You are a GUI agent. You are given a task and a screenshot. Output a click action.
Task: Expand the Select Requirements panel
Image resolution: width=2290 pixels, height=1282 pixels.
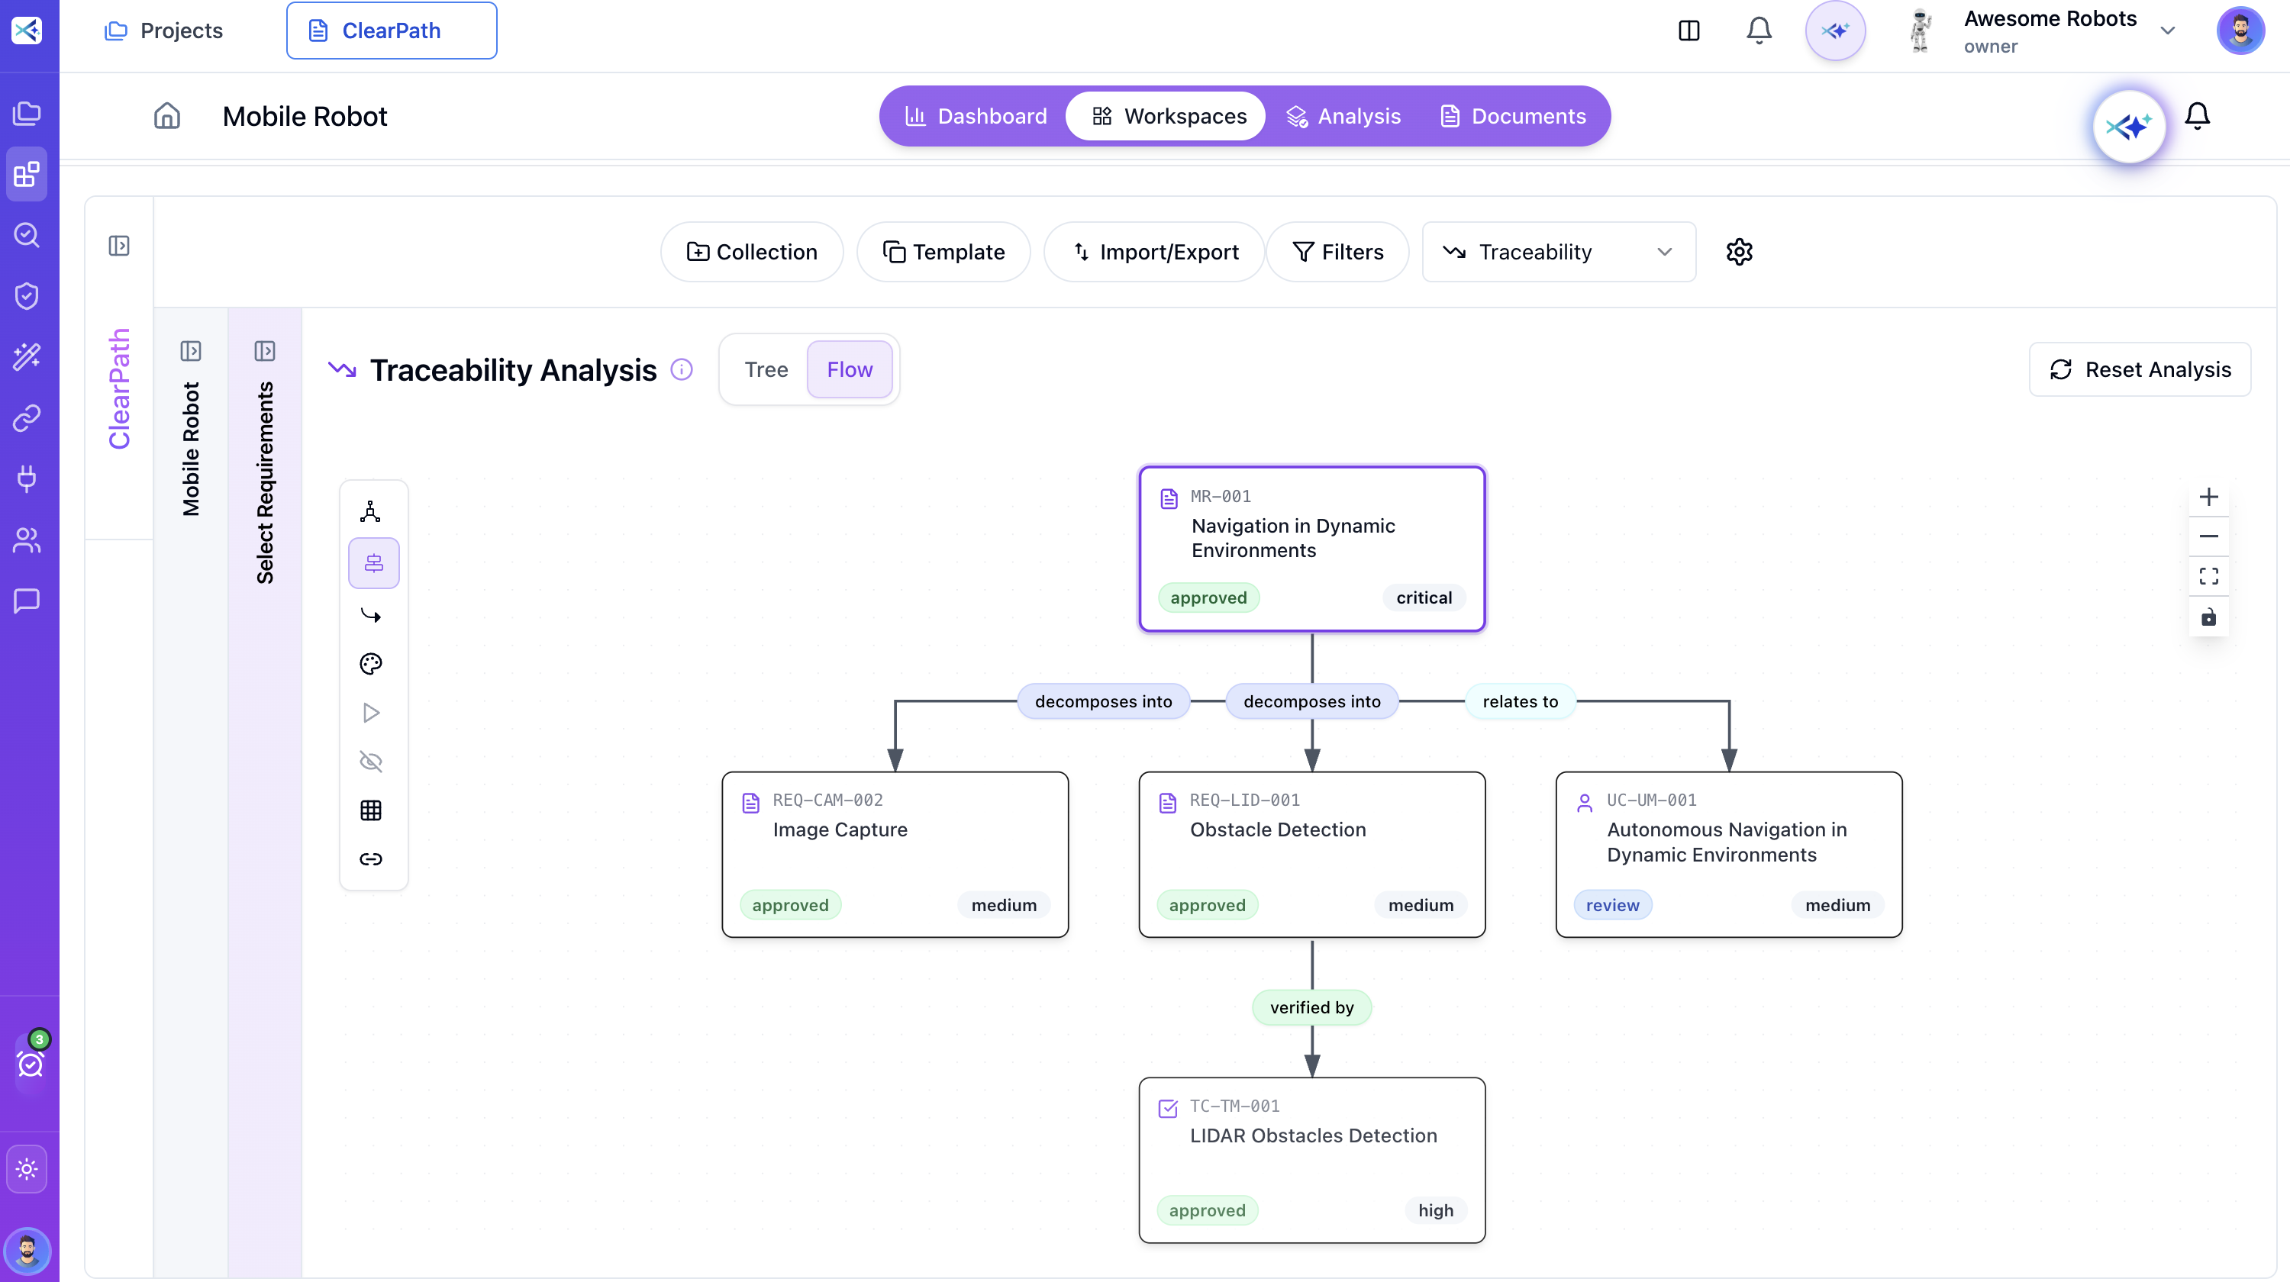click(x=265, y=350)
